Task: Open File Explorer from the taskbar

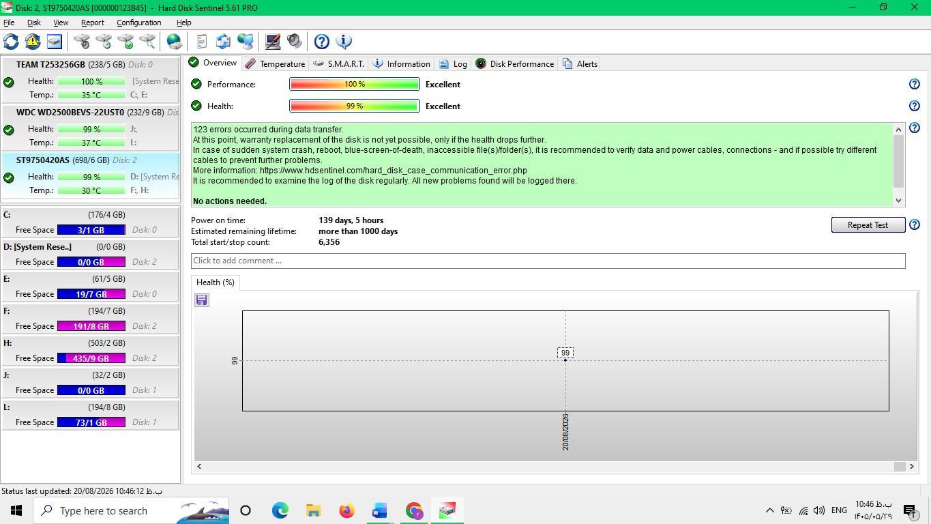Action: tap(313, 510)
